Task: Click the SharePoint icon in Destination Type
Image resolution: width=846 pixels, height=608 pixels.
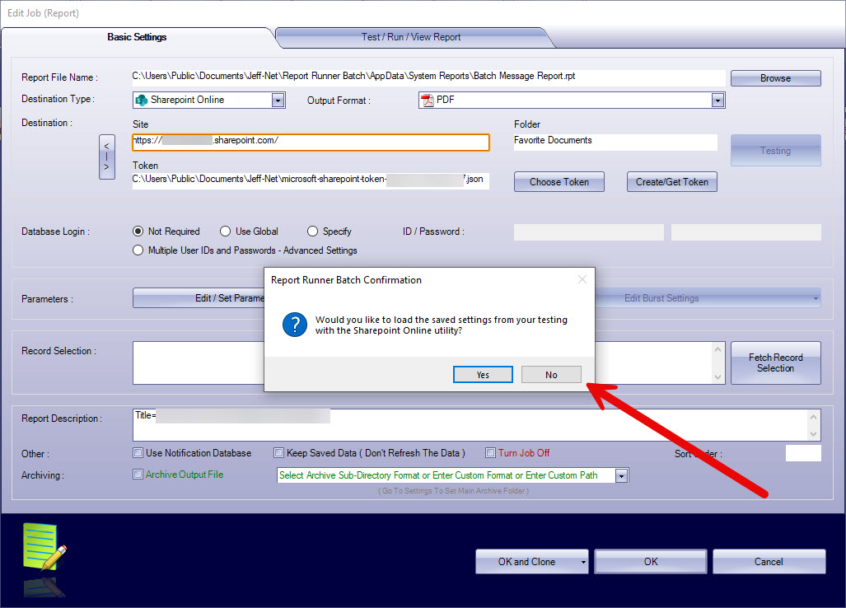Action: point(142,100)
